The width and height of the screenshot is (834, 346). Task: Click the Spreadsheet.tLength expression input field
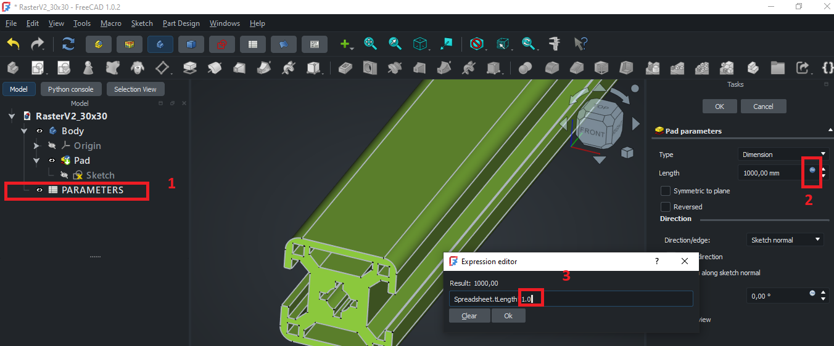click(x=571, y=299)
